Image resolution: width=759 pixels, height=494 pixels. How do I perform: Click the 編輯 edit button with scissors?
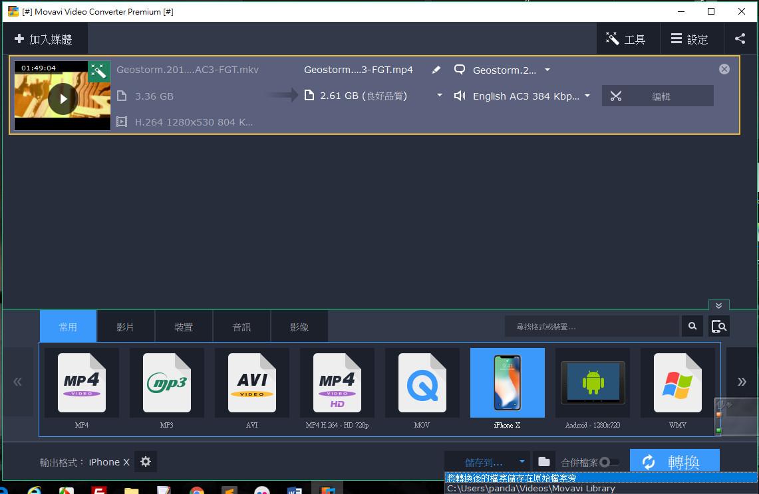(657, 96)
